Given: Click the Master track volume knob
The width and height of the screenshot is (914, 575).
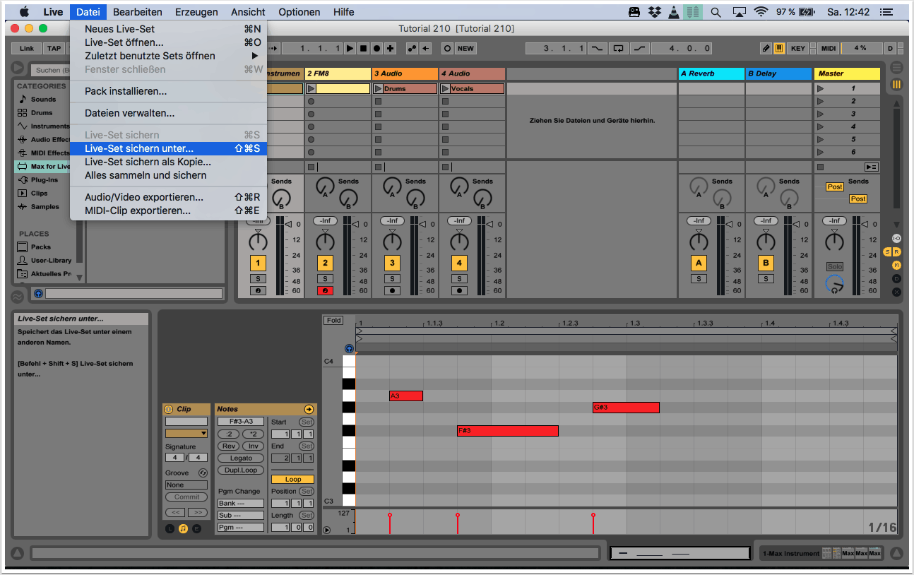Looking at the screenshot, I should point(834,242).
